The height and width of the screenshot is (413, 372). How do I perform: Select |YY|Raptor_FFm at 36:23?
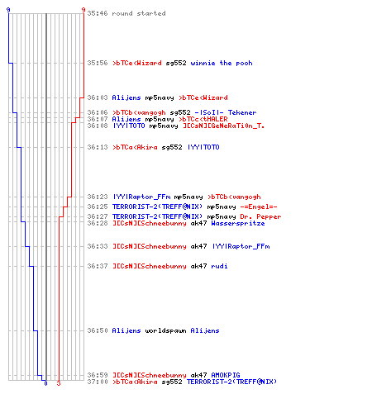tap(141, 197)
